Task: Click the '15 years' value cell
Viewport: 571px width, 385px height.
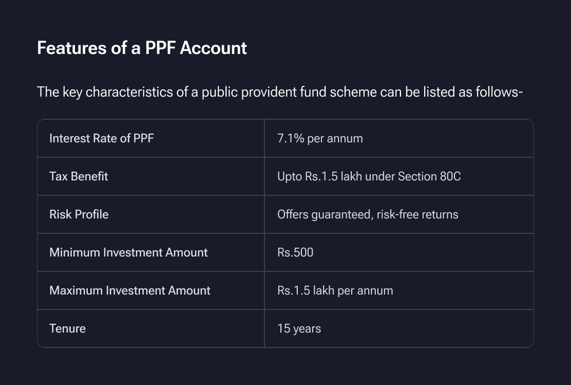Action: point(299,328)
